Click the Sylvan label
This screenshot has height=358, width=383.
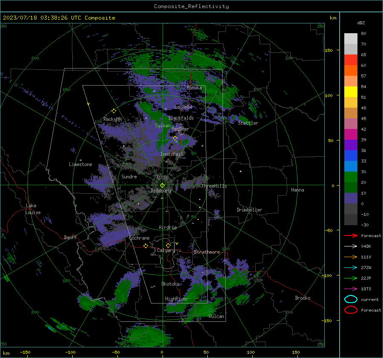pos(163,126)
